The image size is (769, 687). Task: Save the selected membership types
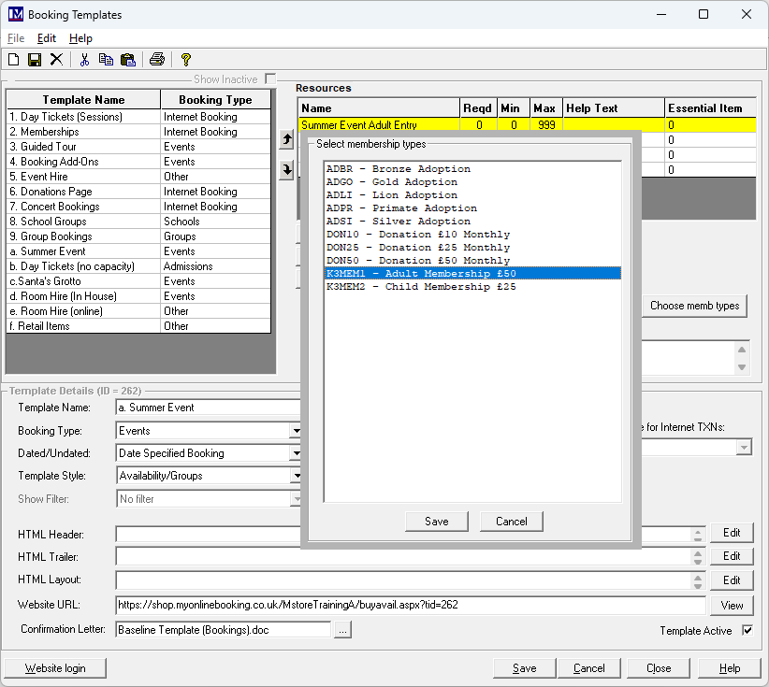point(436,522)
